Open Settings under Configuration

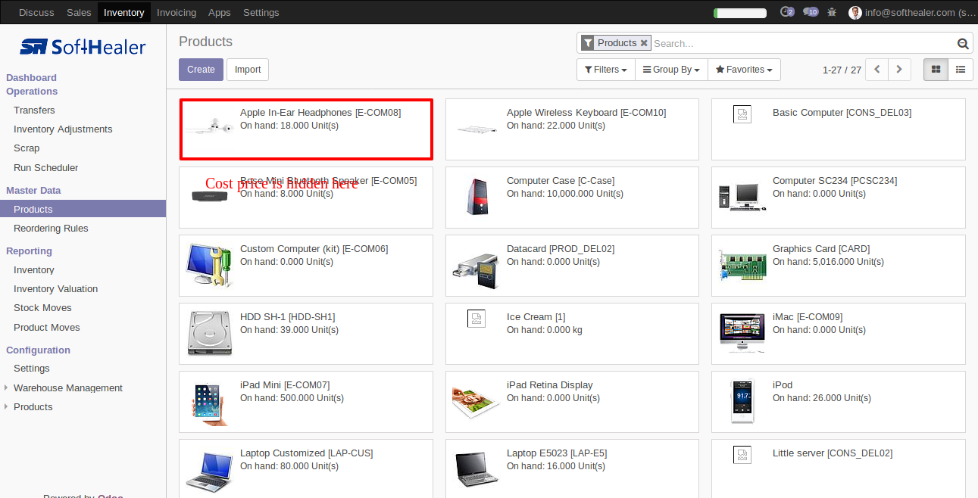[32, 368]
